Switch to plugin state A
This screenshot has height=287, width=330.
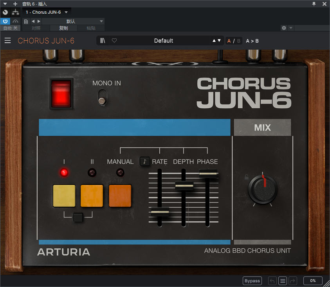(229, 41)
